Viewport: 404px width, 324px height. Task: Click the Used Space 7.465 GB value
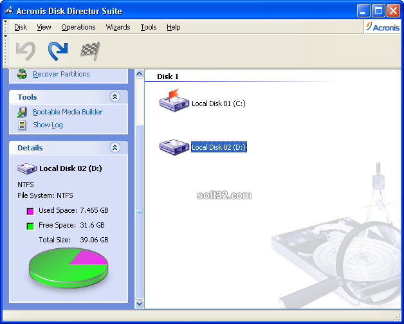click(94, 210)
